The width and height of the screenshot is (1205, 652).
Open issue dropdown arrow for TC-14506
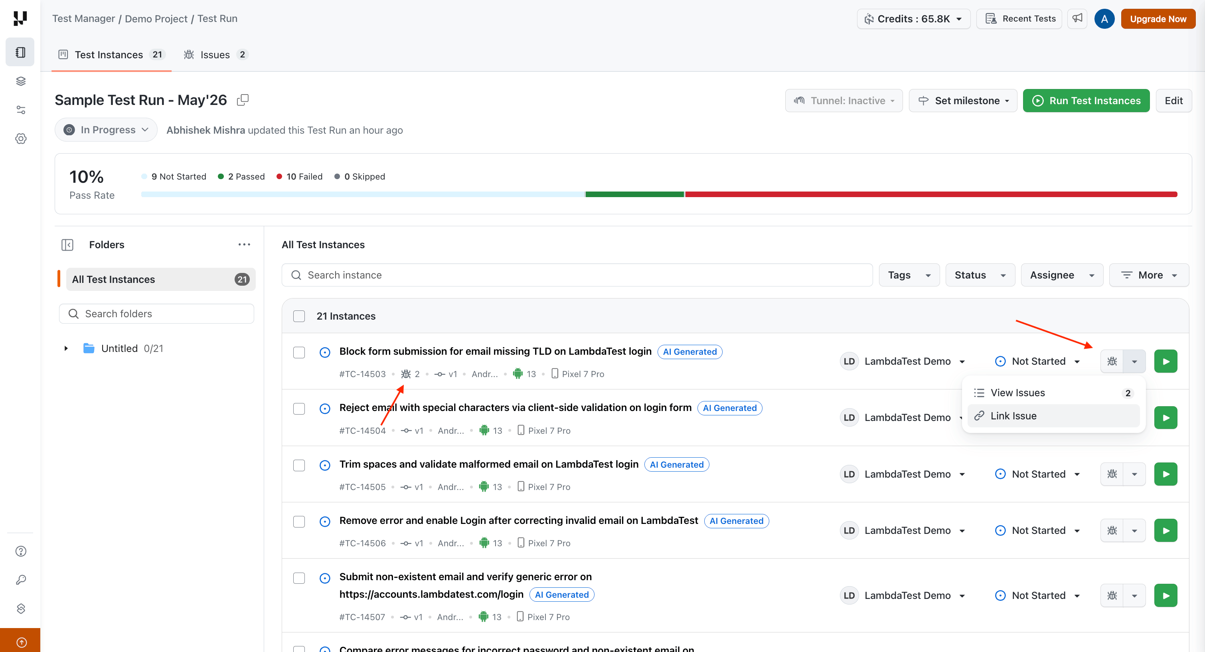pos(1134,530)
